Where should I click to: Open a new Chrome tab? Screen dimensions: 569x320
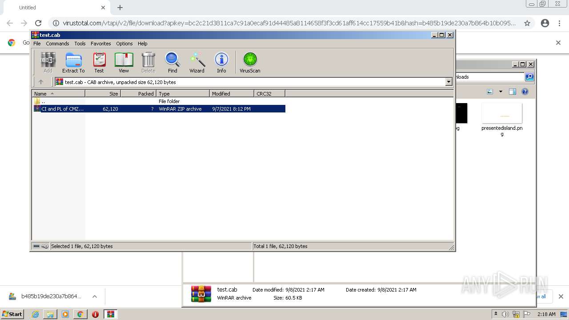tap(120, 8)
